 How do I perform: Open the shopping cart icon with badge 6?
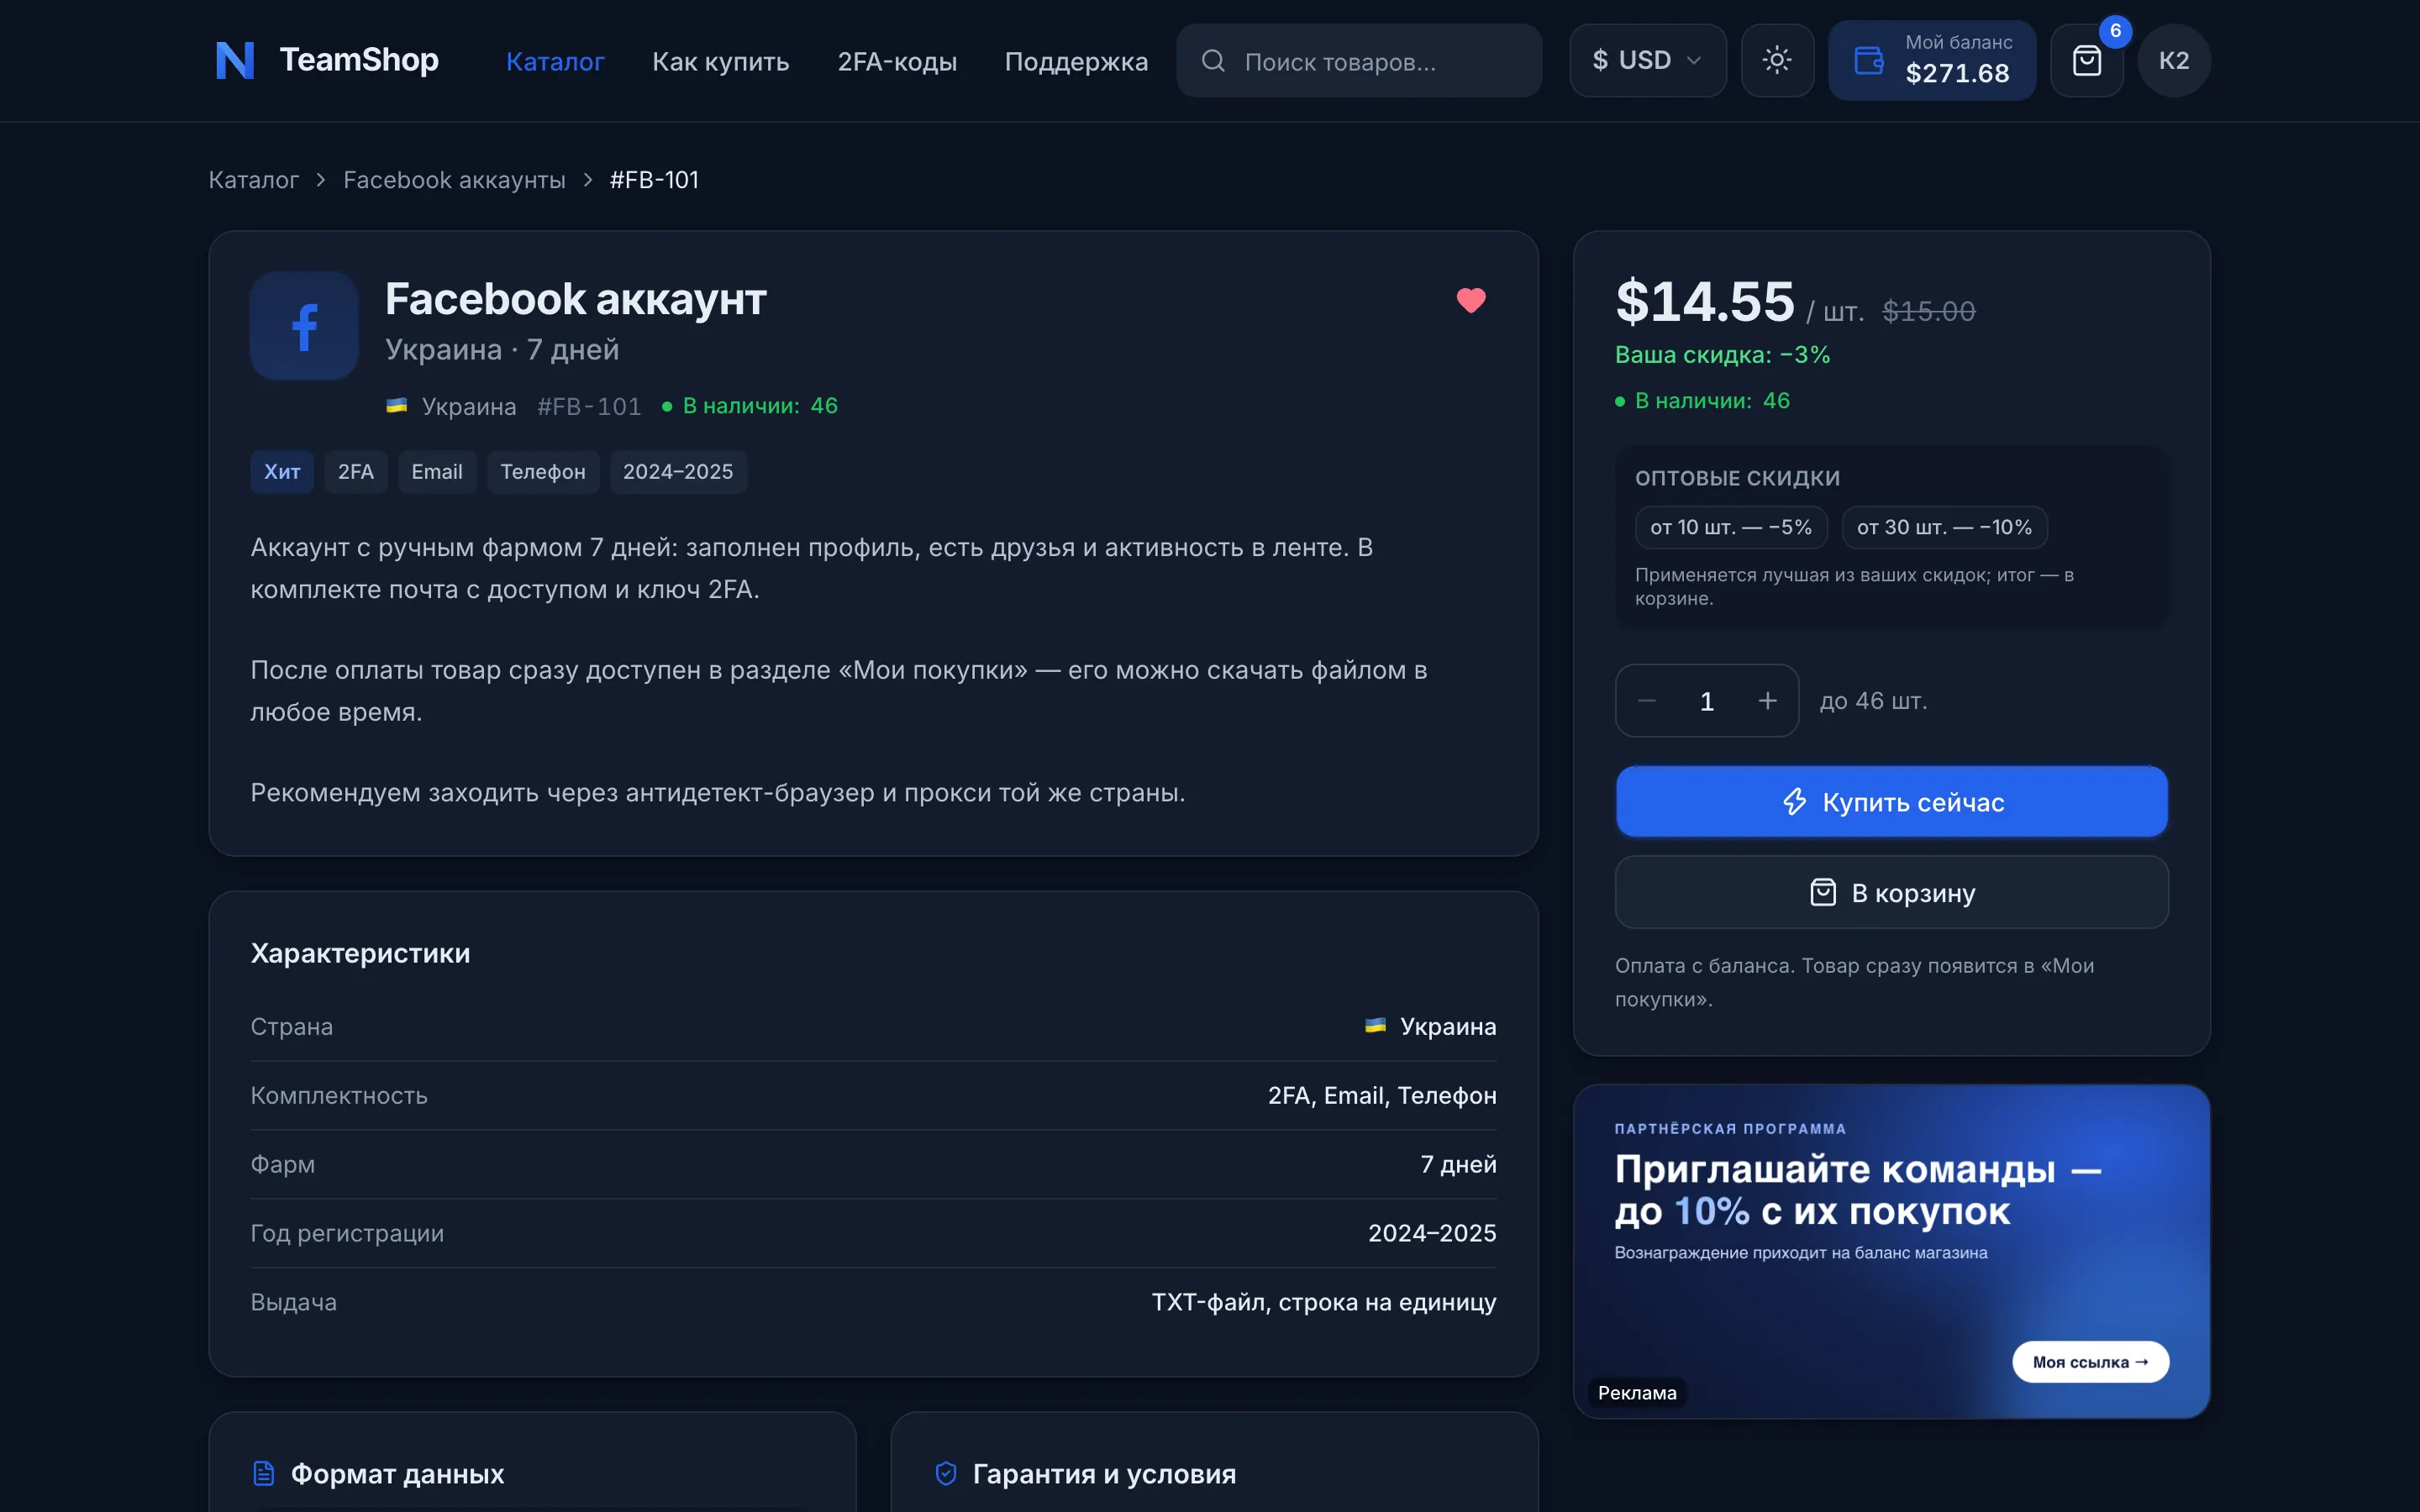click(x=2087, y=60)
